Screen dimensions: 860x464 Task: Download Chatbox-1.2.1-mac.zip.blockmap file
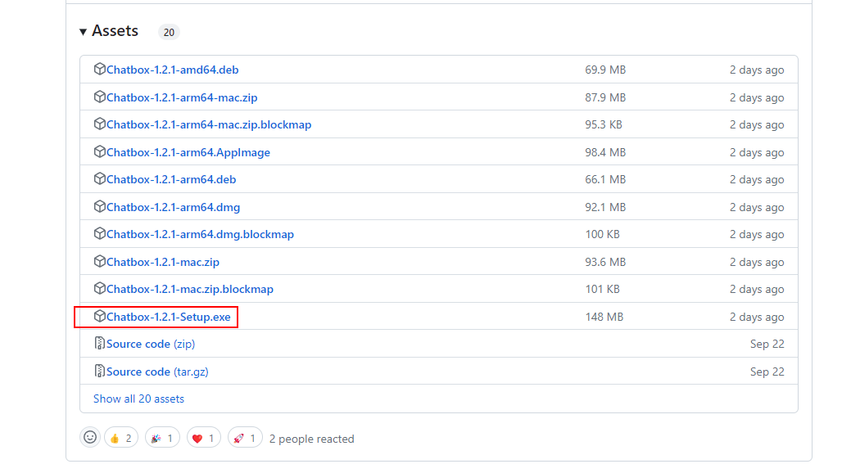tap(190, 289)
